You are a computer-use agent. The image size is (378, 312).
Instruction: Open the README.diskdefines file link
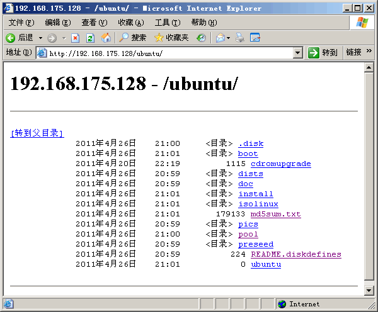coord(296,255)
